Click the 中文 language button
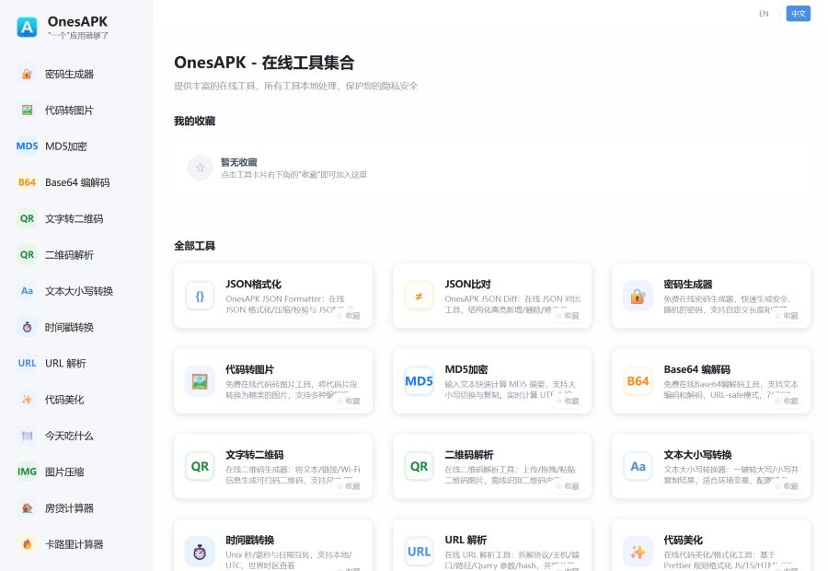The image size is (828, 571). (x=799, y=14)
